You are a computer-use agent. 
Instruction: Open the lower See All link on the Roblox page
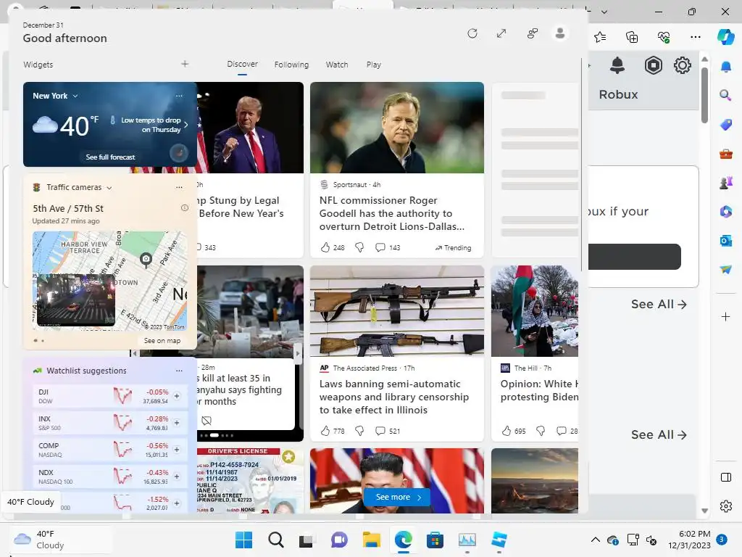[x=658, y=434]
